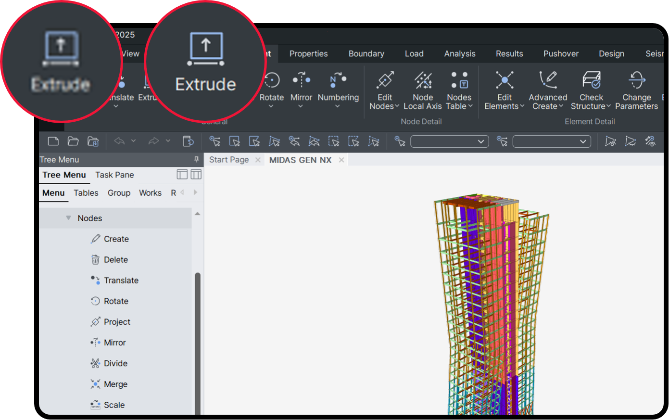This screenshot has width=669, height=420.
Task: Click the 3D building model in viewport
Action: click(x=491, y=304)
